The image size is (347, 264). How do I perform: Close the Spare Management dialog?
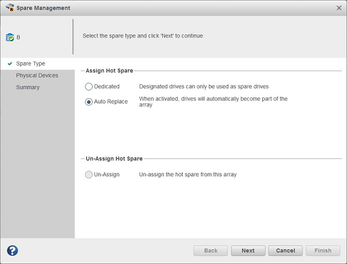(338, 8)
